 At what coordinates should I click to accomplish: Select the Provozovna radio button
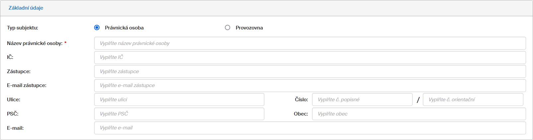tap(228, 27)
